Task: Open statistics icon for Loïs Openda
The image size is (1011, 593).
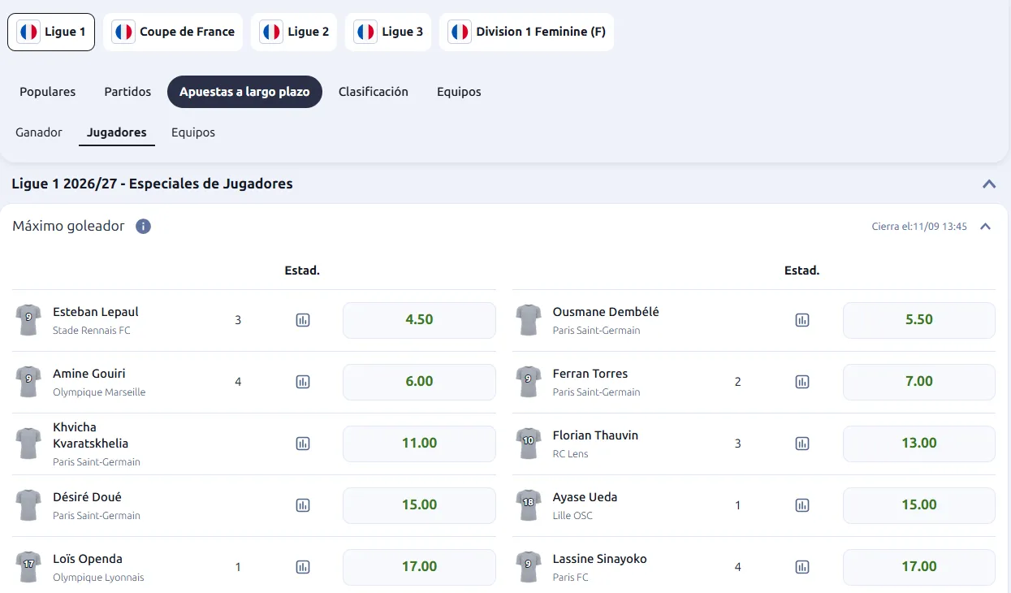Action: coord(303,567)
